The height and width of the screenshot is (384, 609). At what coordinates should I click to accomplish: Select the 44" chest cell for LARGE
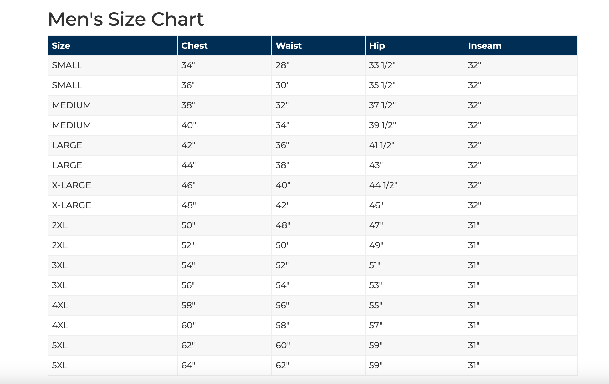pos(188,165)
